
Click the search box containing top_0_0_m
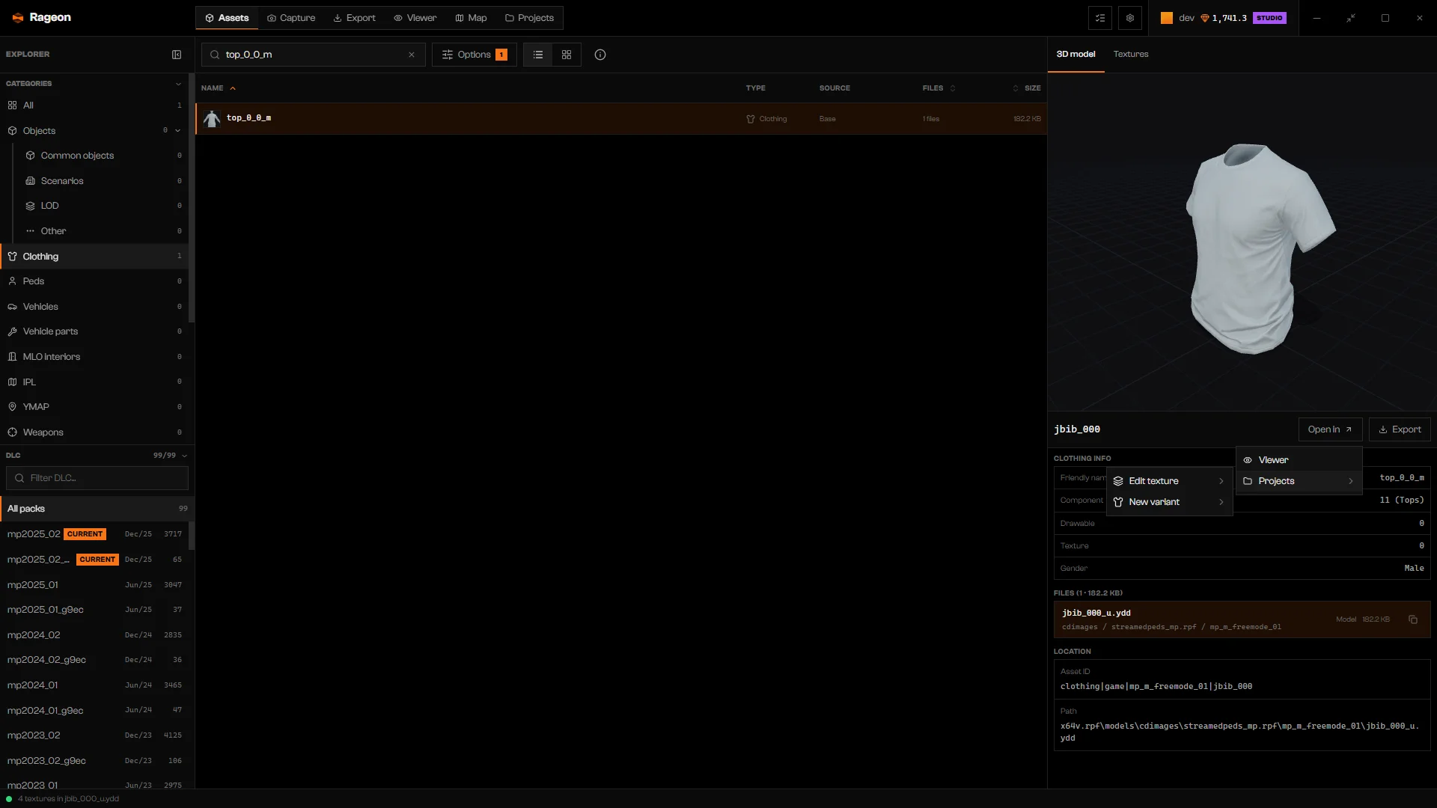point(313,55)
